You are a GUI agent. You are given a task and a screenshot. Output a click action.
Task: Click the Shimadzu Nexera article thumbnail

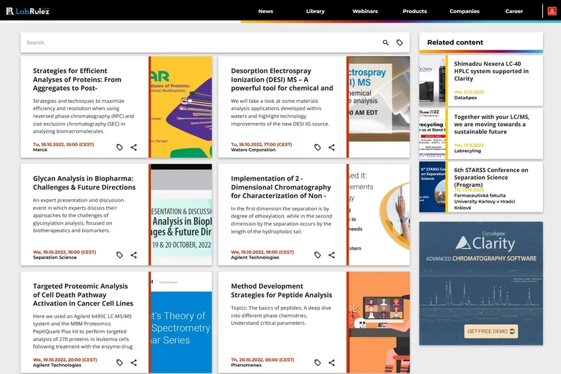pyautogui.click(x=432, y=80)
